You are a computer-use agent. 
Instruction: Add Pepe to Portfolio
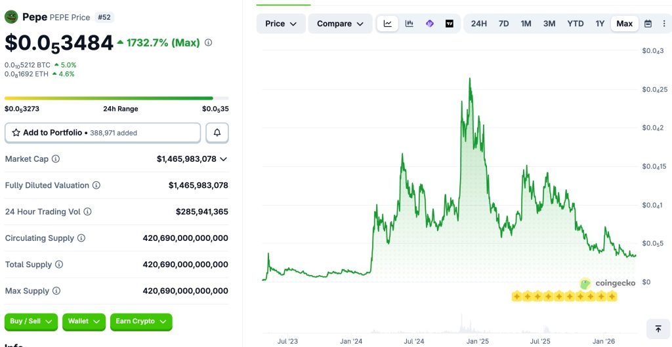click(102, 133)
